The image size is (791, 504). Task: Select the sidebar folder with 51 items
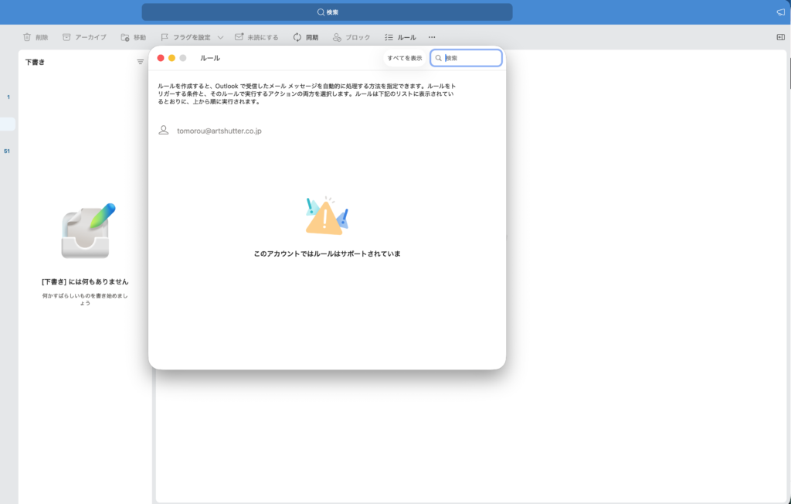tap(8, 151)
